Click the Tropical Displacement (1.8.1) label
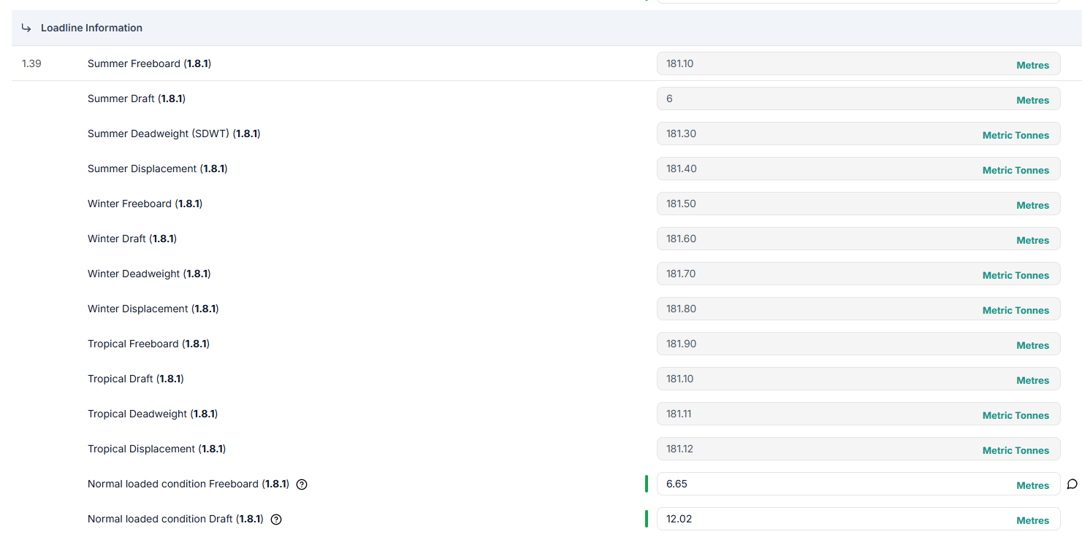The height and width of the screenshot is (537, 1082). (x=157, y=449)
